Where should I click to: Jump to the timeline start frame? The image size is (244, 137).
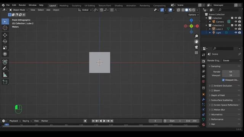pyautogui.click(x=93, y=121)
